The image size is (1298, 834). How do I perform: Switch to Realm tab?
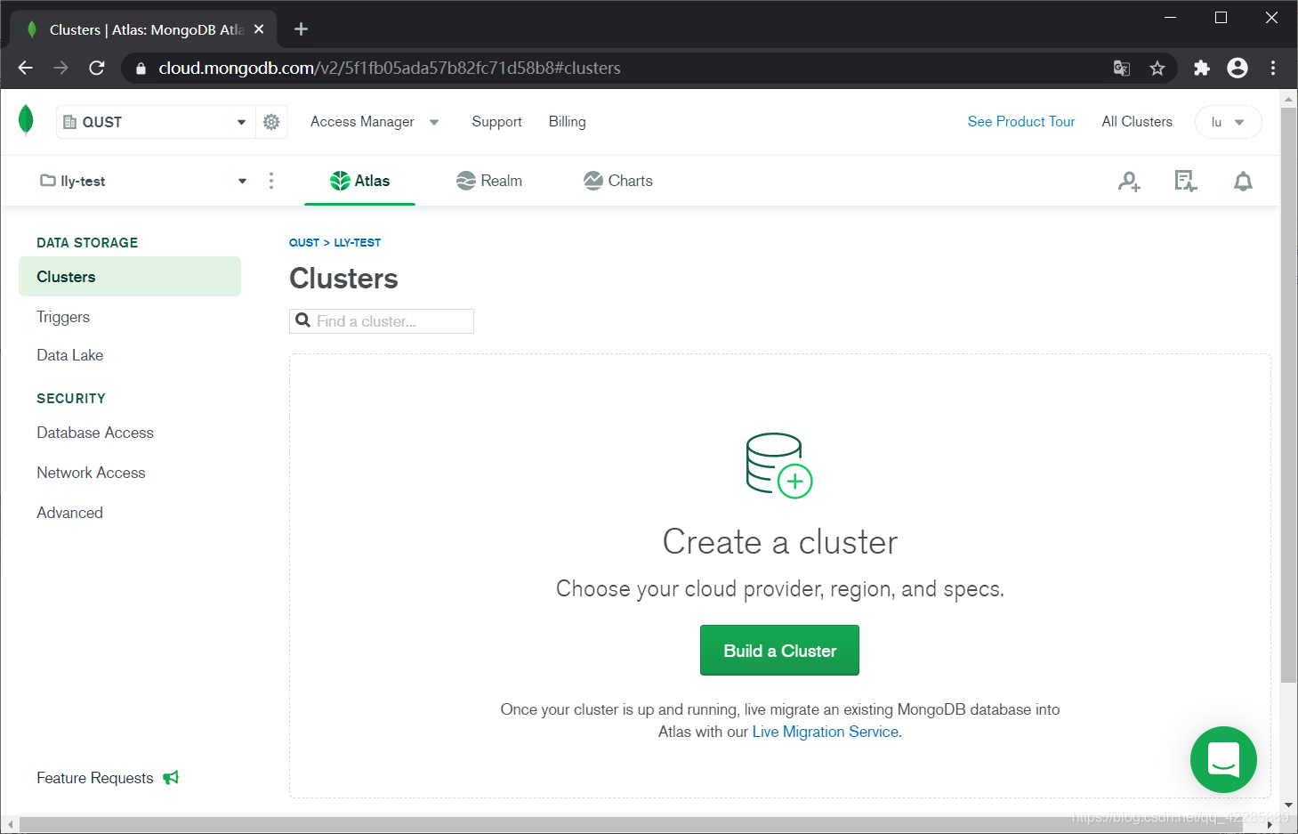(x=489, y=181)
